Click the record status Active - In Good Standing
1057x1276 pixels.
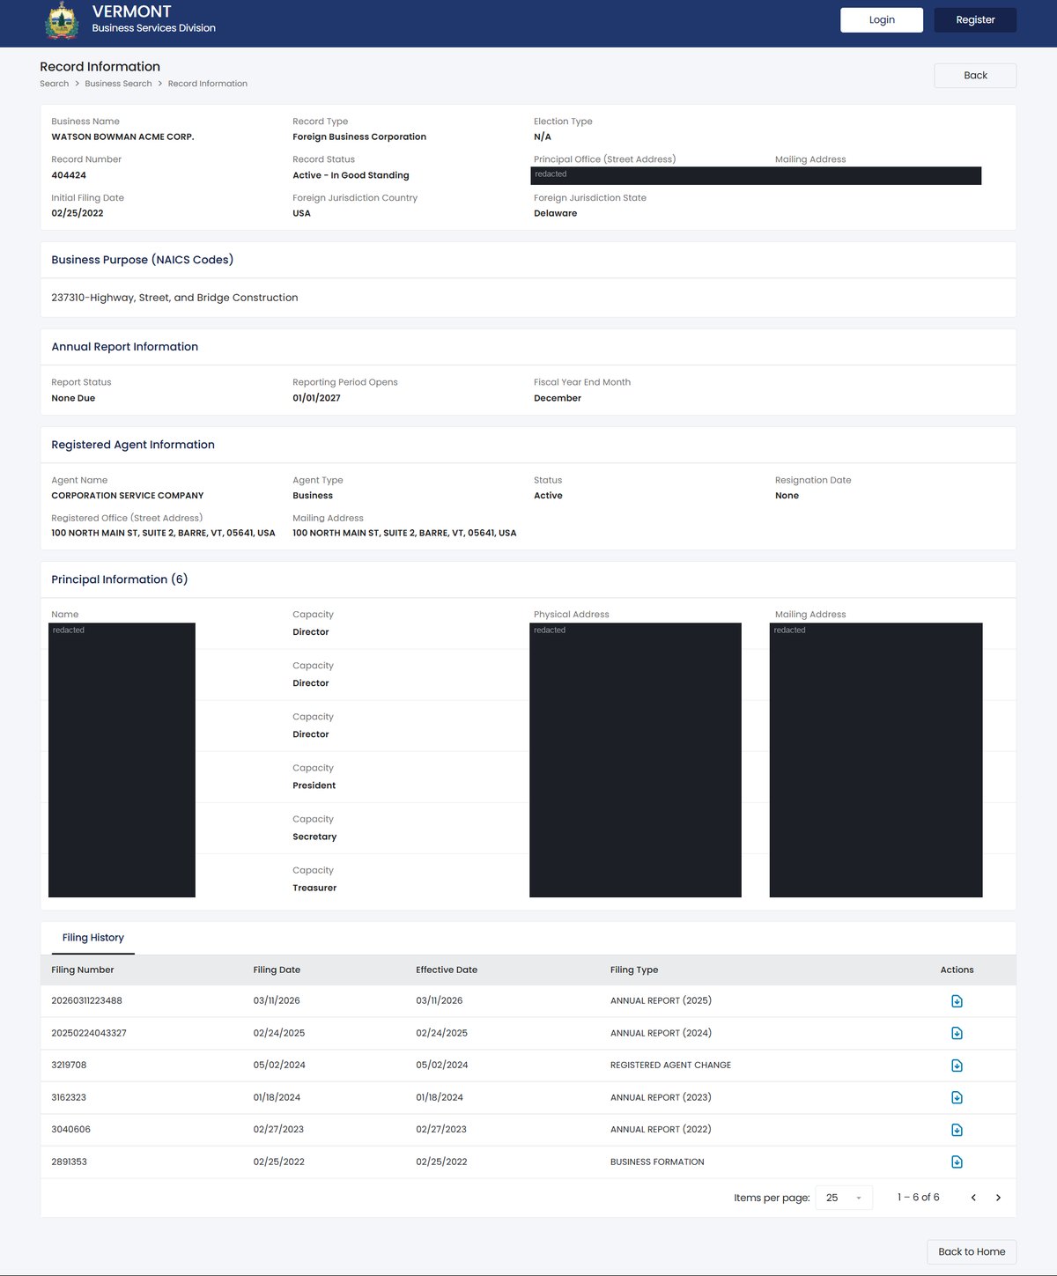click(351, 175)
